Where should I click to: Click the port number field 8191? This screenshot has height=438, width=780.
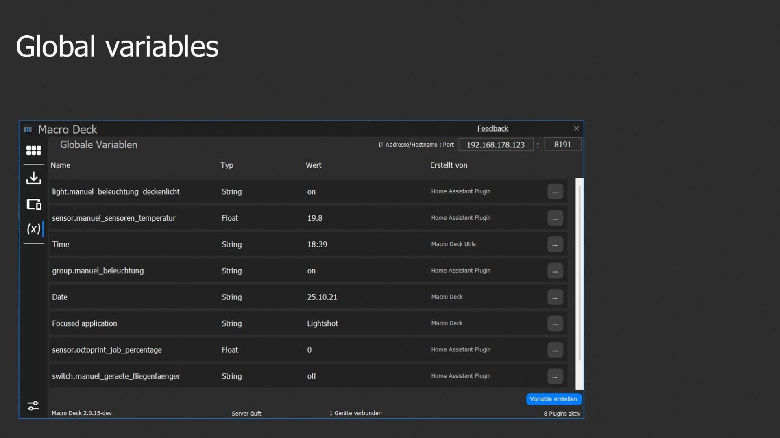(562, 145)
